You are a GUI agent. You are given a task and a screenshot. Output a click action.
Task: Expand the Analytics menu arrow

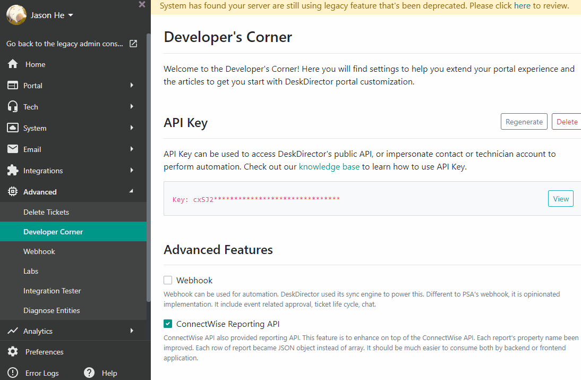pyautogui.click(x=132, y=331)
